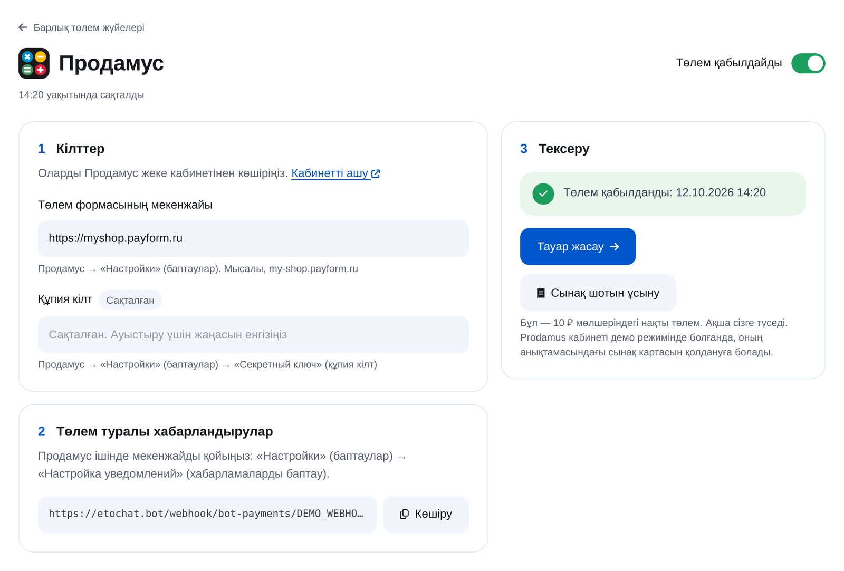Image resolution: width=844 pixels, height=571 pixels.
Task: Click the Құпия кілт secret key field
Action: pyautogui.click(x=253, y=334)
